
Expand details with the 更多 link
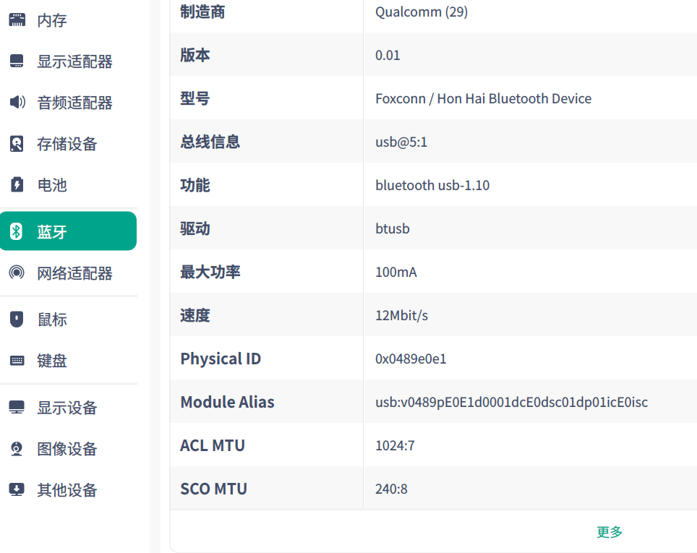pos(610,532)
